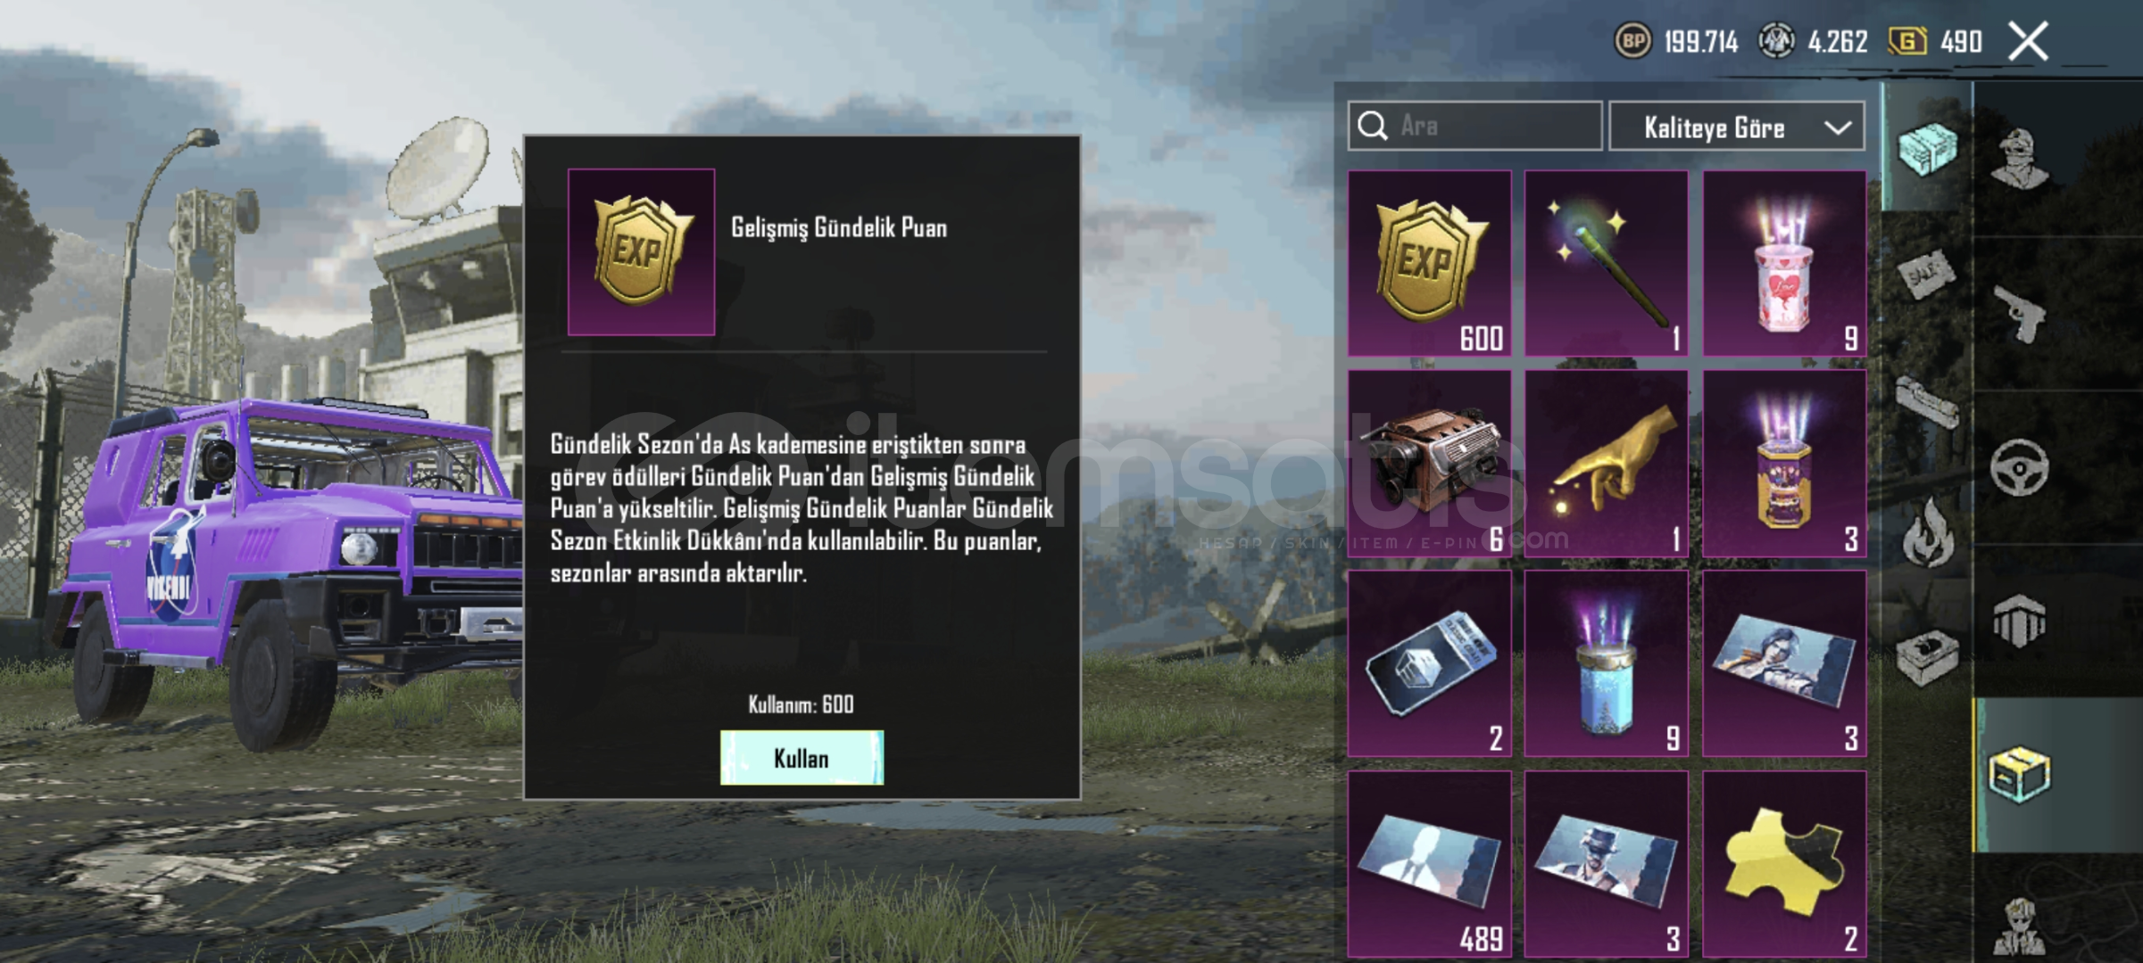Click the Kullan button
The width and height of the screenshot is (2143, 963).
[802, 758]
